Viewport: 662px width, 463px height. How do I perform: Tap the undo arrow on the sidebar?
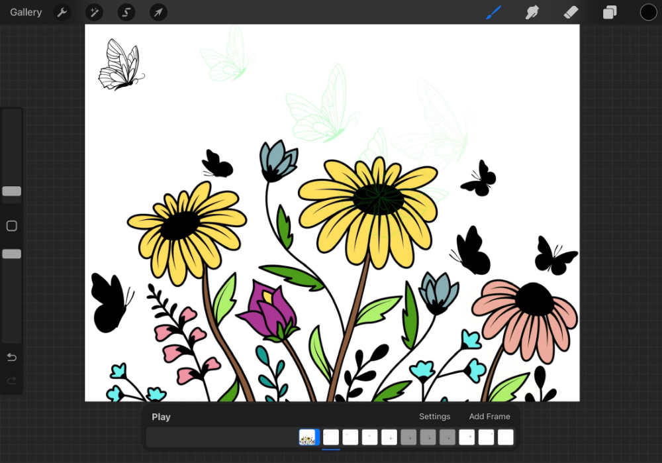(11, 357)
